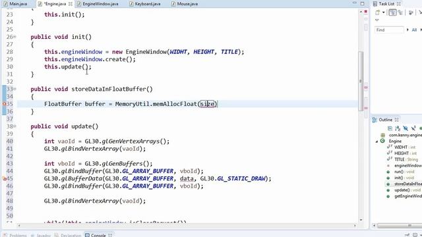The image size is (422, 237).
Task: Maximize the editor area
Action: click(x=362, y=3)
